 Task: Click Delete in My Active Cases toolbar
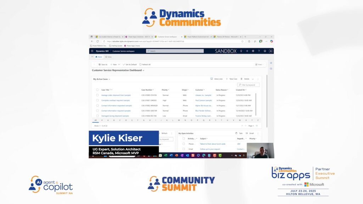click(245, 79)
